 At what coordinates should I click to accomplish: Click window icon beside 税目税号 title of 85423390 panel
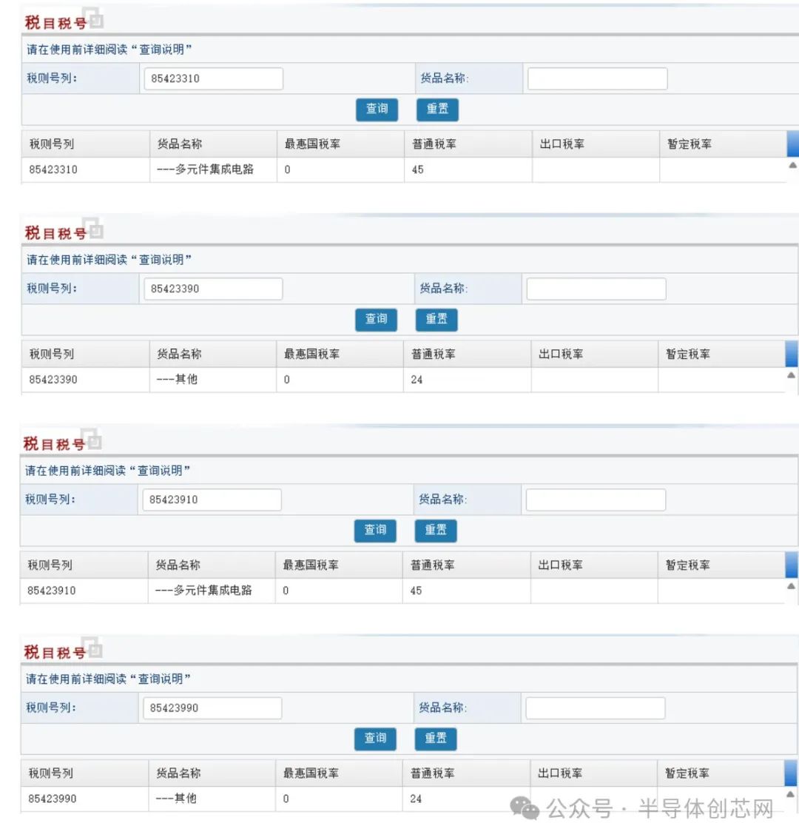[x=92, y=229]
